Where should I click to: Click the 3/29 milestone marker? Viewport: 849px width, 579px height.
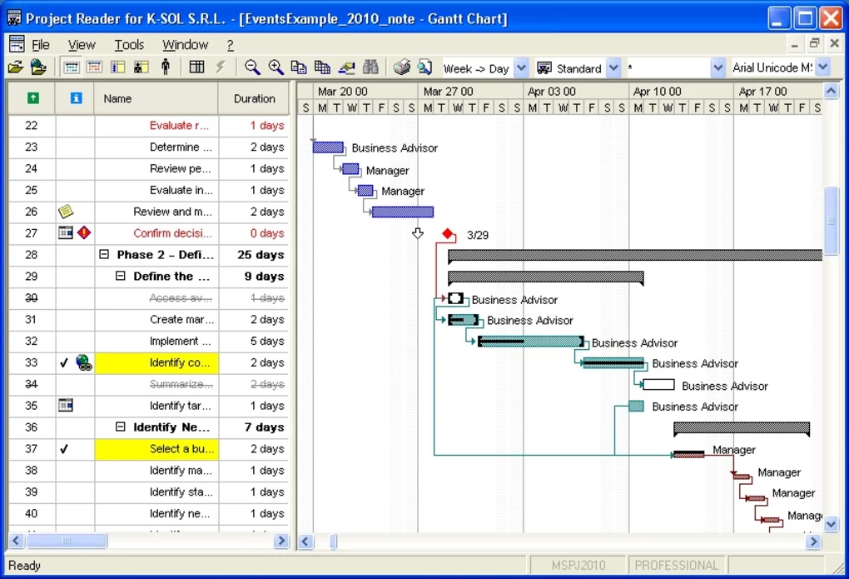[x=447, y=234]
